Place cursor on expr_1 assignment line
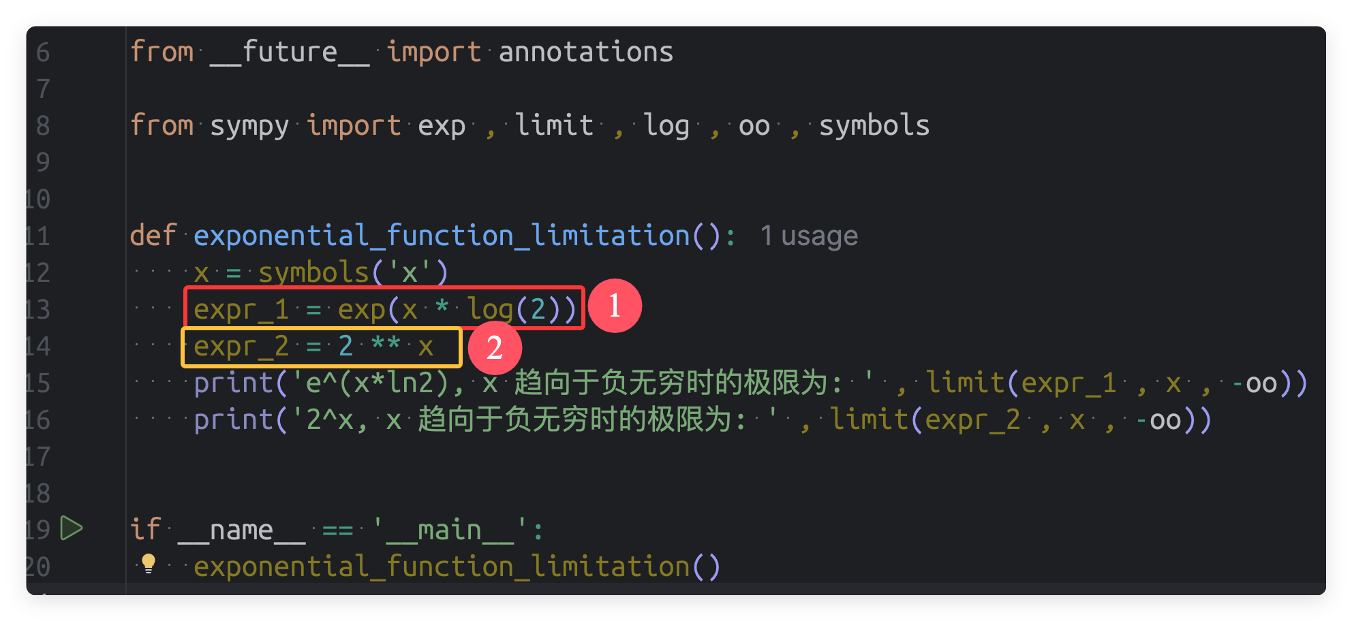Screen dimensions: 1352x621 click(385, 310)
